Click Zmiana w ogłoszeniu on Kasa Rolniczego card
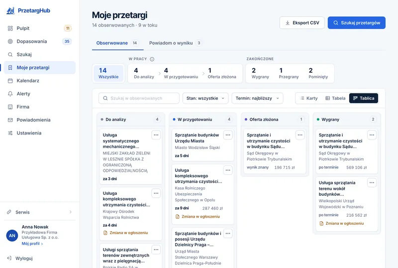The height and width of the screenshot is (268, 398). 198,217
